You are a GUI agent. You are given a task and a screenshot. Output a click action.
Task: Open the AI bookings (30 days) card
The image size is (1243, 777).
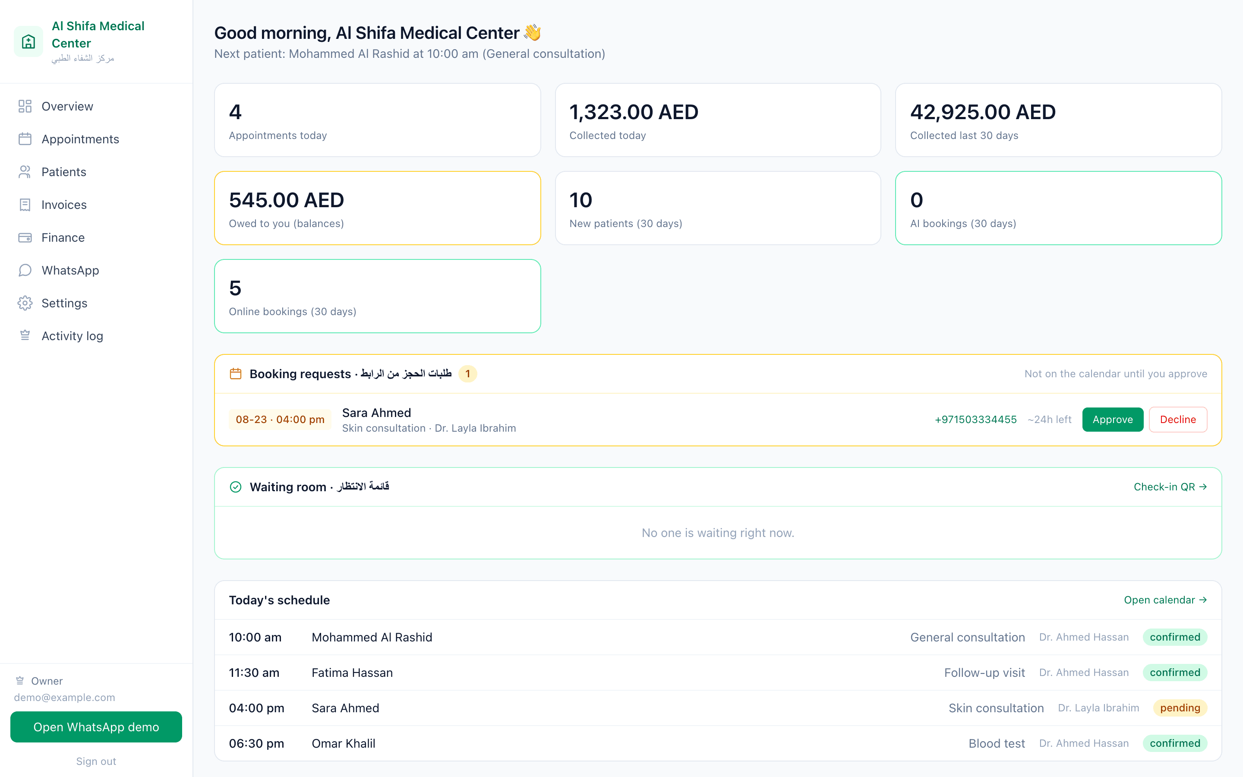1059,208
